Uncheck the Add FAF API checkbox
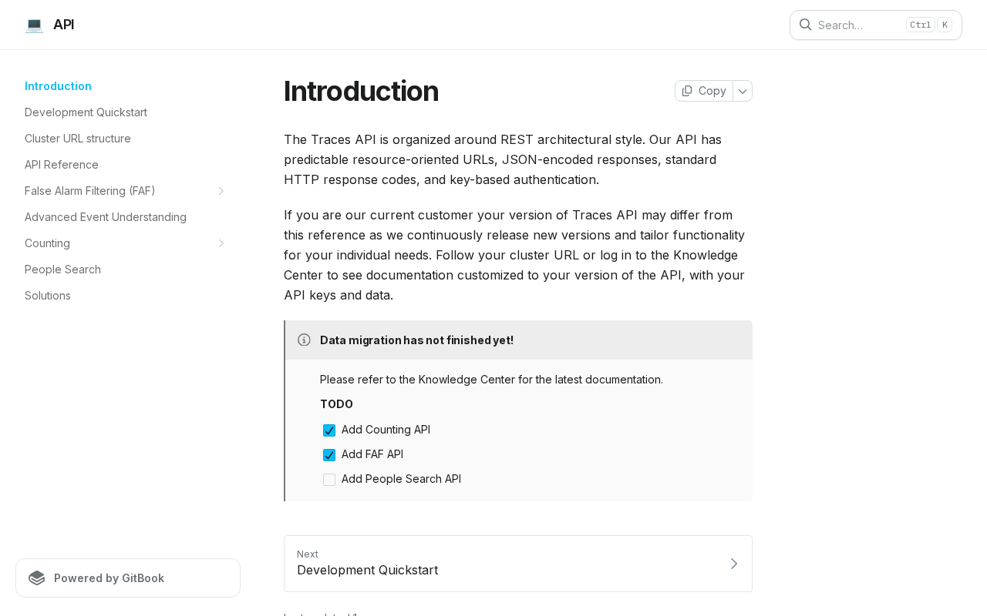987x616 pixels. [x=329, y=455]
